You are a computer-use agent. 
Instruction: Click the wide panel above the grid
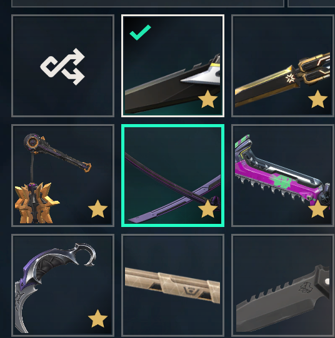click(147, 4)
